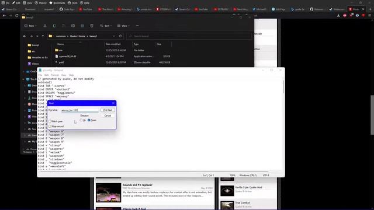Open Notepad Edit menu
Screen dimensions: 374x210
46,75
